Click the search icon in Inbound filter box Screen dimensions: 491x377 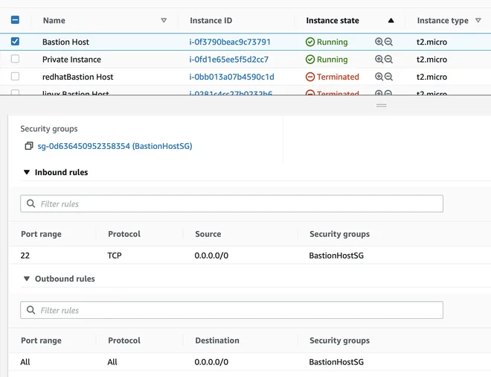tap(31, 203)
